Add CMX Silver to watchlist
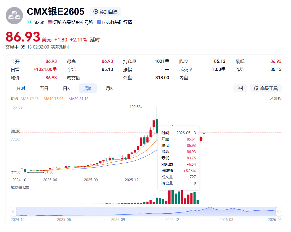Screen dimensions: 291x232 105,12
